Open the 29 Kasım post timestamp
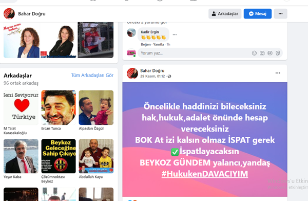 point(152,76)
